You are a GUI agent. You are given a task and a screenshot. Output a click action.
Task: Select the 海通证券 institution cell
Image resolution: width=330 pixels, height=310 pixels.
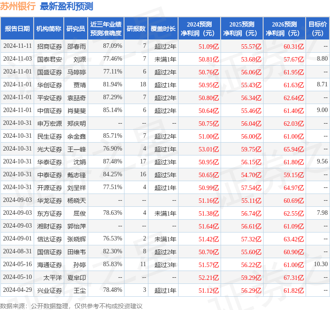coord(50,265)
